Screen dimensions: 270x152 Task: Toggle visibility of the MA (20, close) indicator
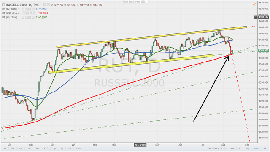pos(23,17)
